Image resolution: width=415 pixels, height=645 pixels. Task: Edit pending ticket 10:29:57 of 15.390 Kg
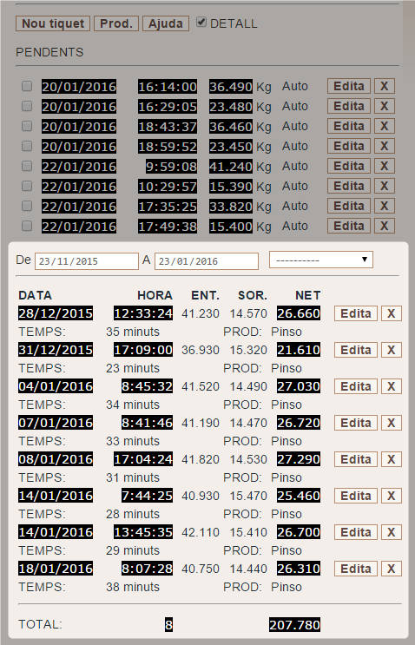349,186
